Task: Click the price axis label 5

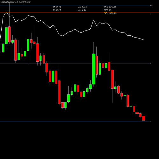Action: (151, 64)
